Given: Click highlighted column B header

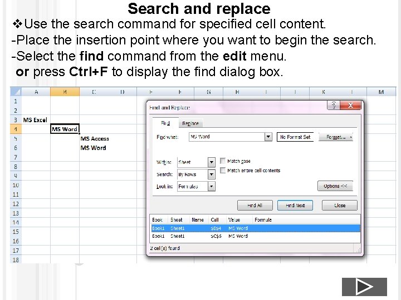Looking at the screenshot, I should point(65,92).
